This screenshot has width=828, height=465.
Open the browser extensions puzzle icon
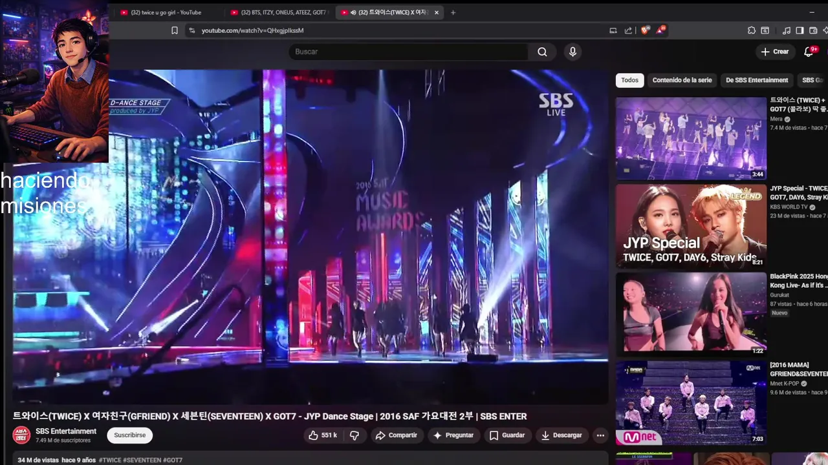[752, 30]
